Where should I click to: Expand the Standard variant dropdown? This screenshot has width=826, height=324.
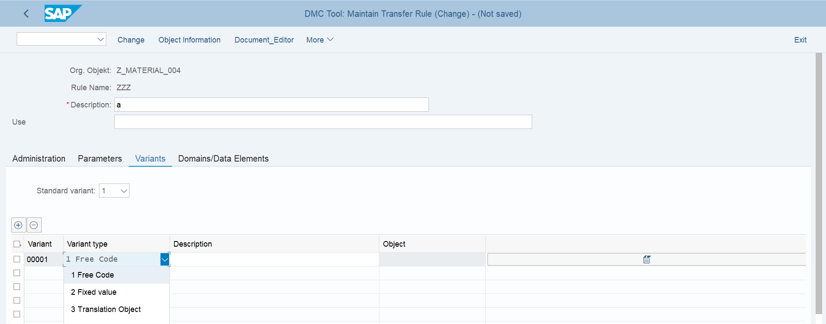(123, 191)
